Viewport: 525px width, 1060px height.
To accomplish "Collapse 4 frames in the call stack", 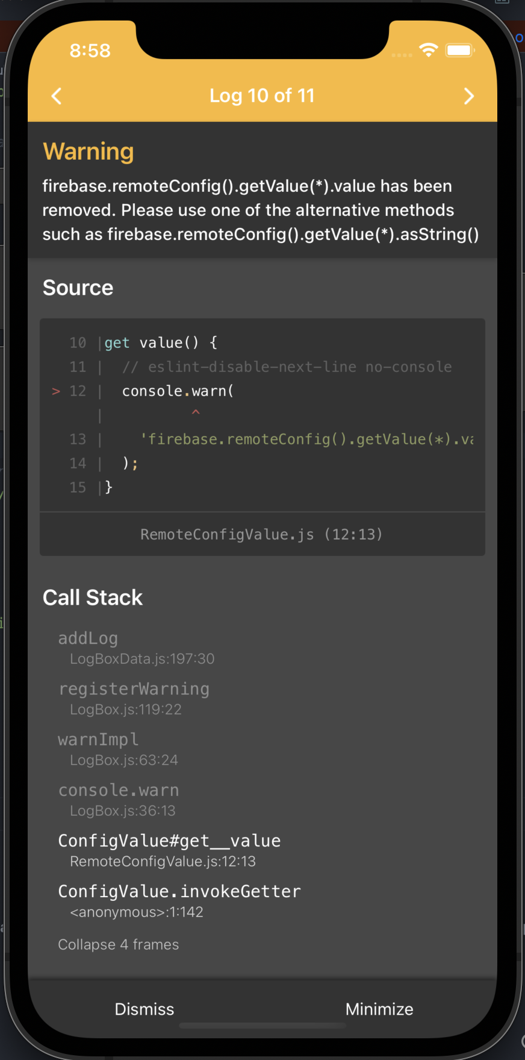I will pos(119,944).
